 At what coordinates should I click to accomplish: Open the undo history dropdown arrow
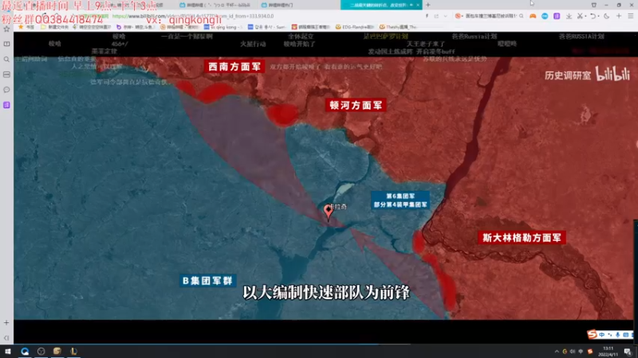[x=598, y=16]
